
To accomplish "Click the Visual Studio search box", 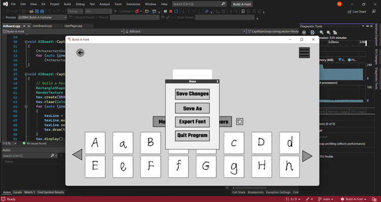I will pyautogui.click(x=199, y=4).
